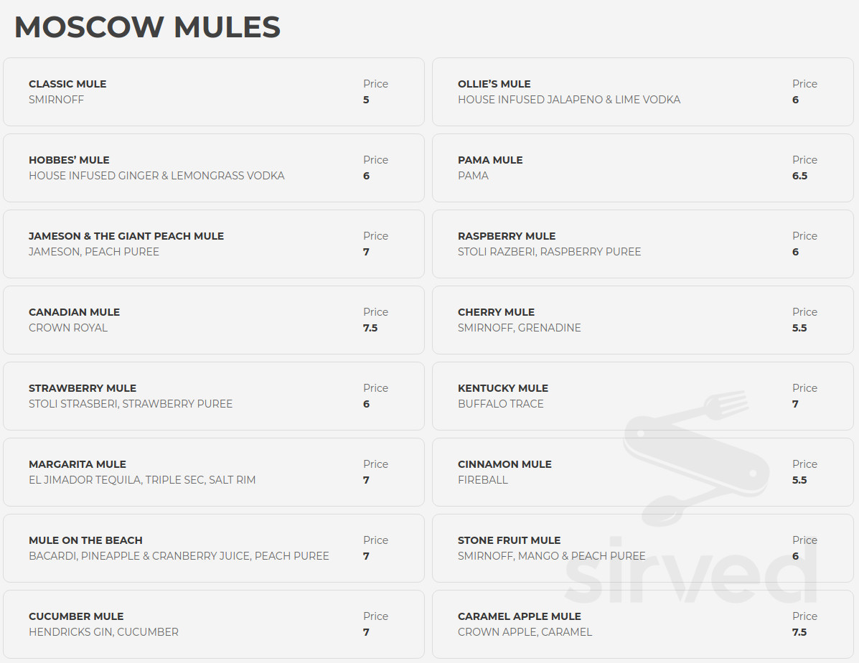Select the Pama Mule card
Viewport: 859px width, 663px height.
click(642, 168)
